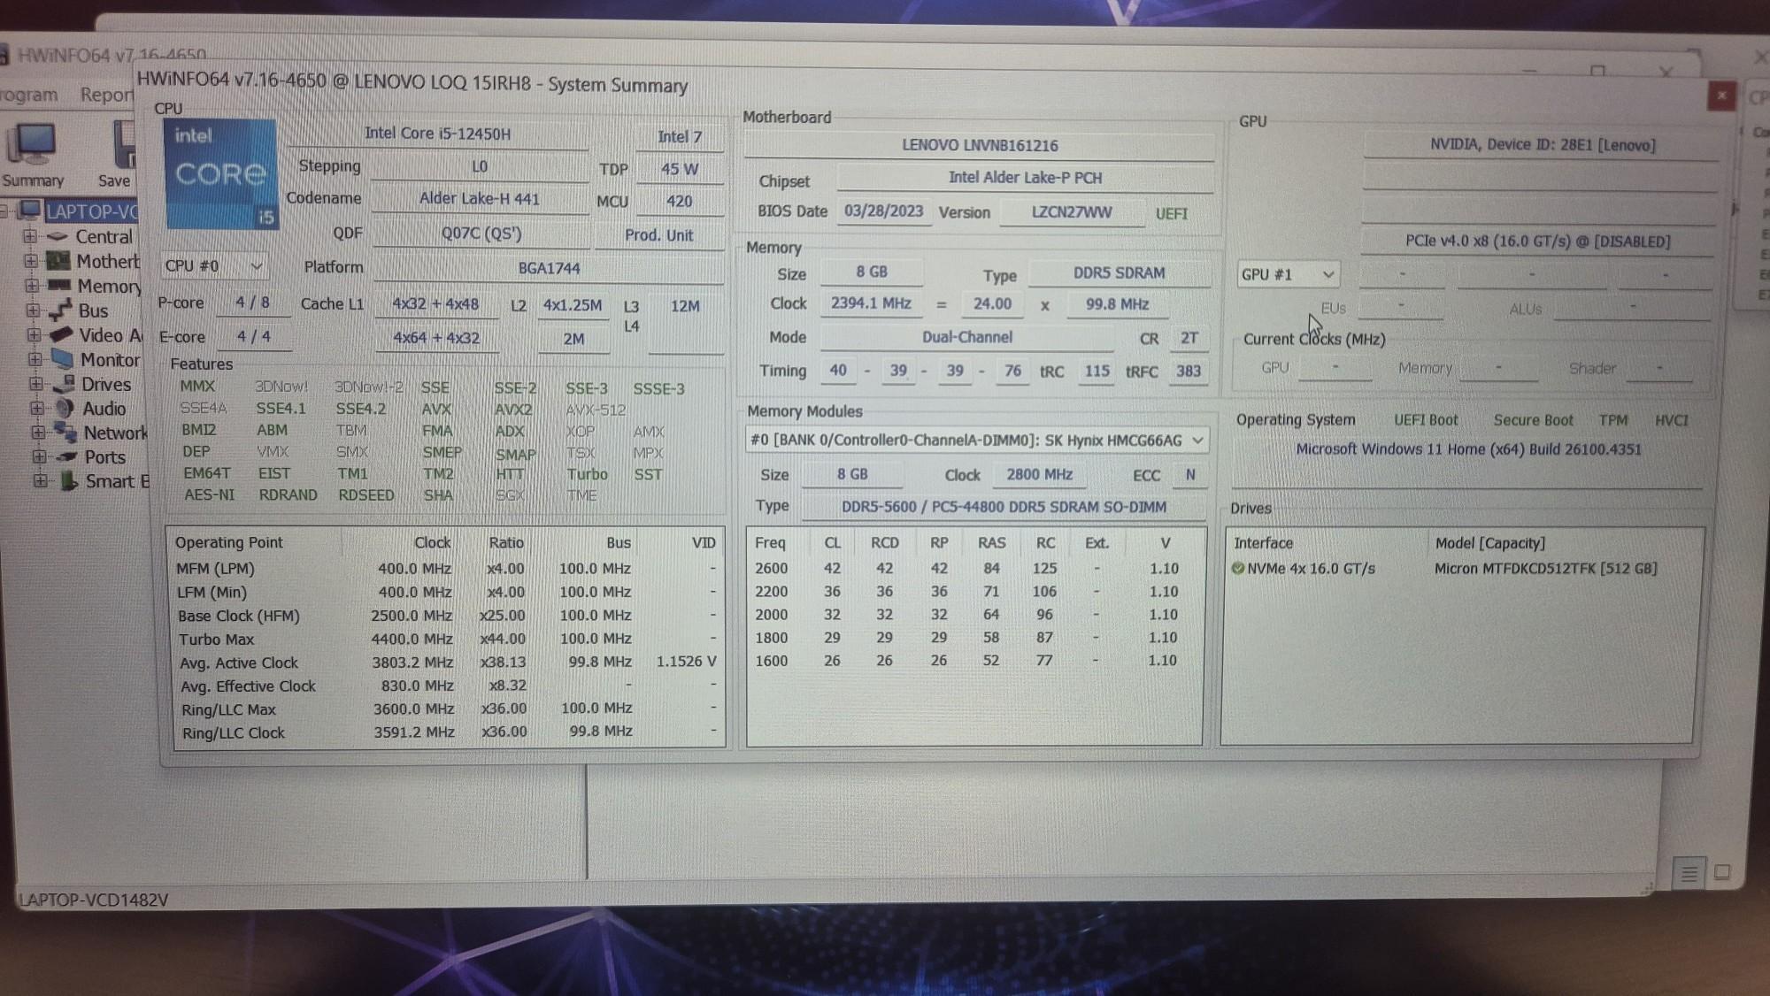
Task: Select the Memory tree icon
Action: (58, 285)
